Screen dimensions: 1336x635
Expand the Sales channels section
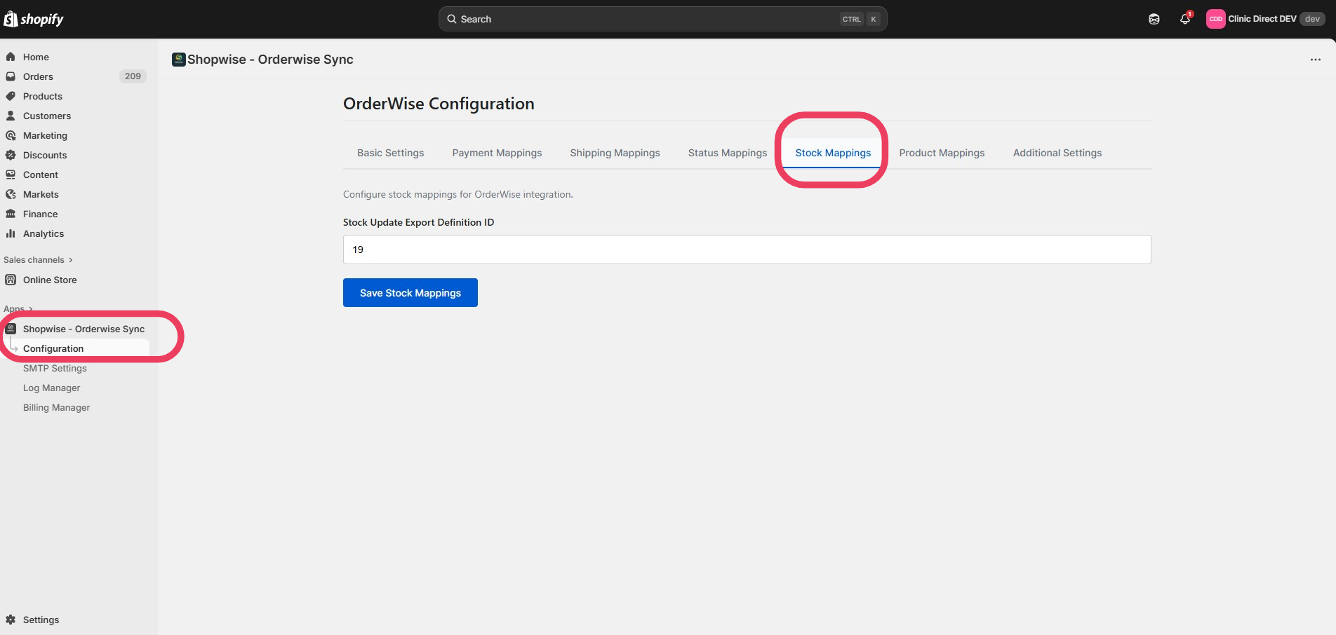pos(38,260)
